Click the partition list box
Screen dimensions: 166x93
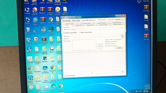[x=84, y=45]
